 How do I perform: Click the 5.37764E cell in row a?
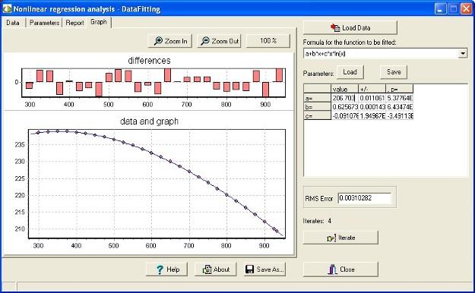400,98
